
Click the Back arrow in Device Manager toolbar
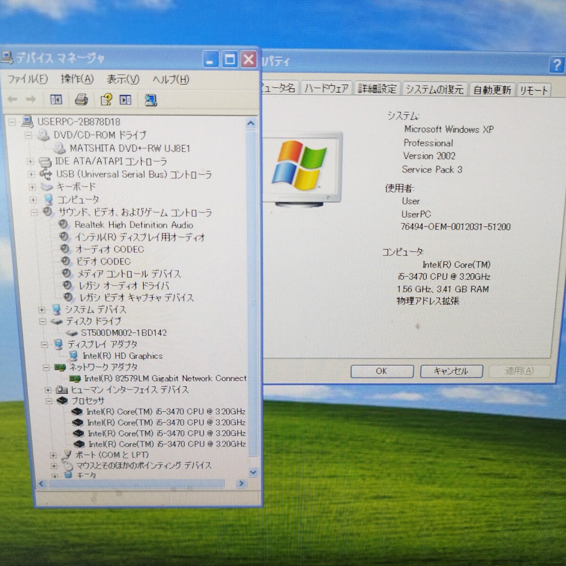pyautogui.click(x=13, y=99)
